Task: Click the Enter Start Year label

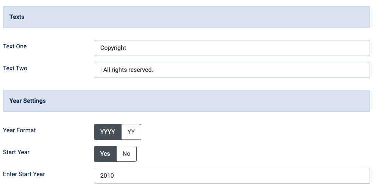Action: [x=24, y=174]
